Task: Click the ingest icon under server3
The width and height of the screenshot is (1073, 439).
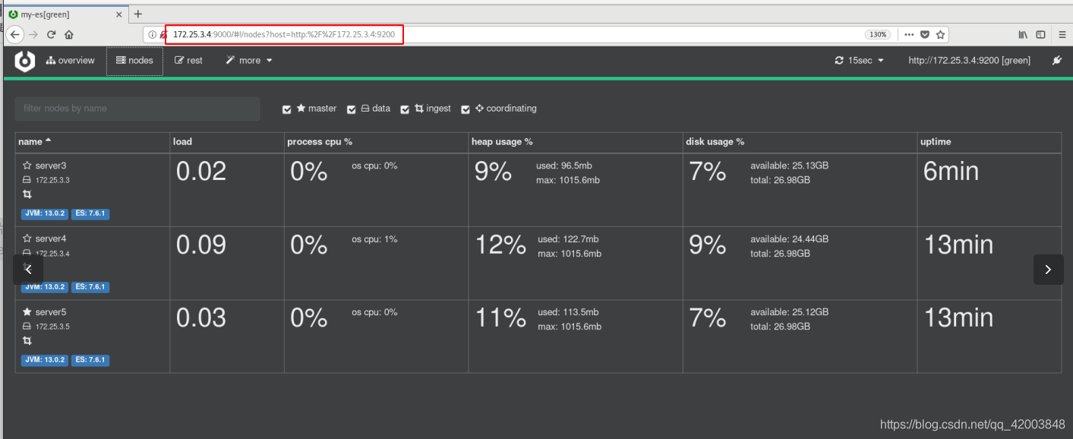Action: tap(27, 195)
